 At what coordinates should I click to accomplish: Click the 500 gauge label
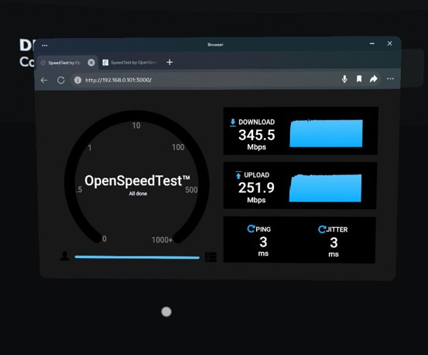pos(191,190)
